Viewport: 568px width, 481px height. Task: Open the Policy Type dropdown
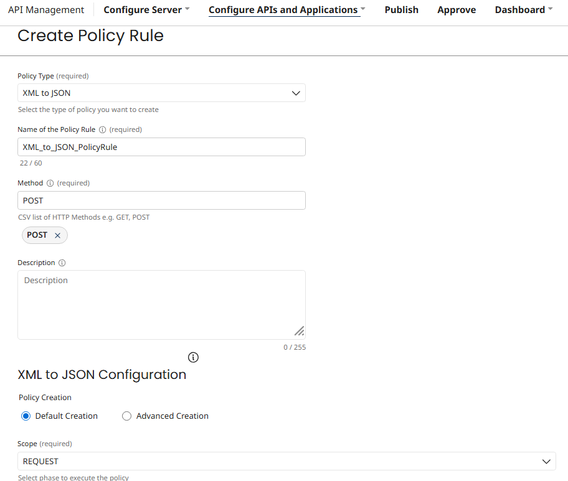161,93
